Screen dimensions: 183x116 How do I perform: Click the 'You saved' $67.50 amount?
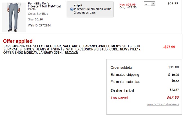(x=173, y=98)
